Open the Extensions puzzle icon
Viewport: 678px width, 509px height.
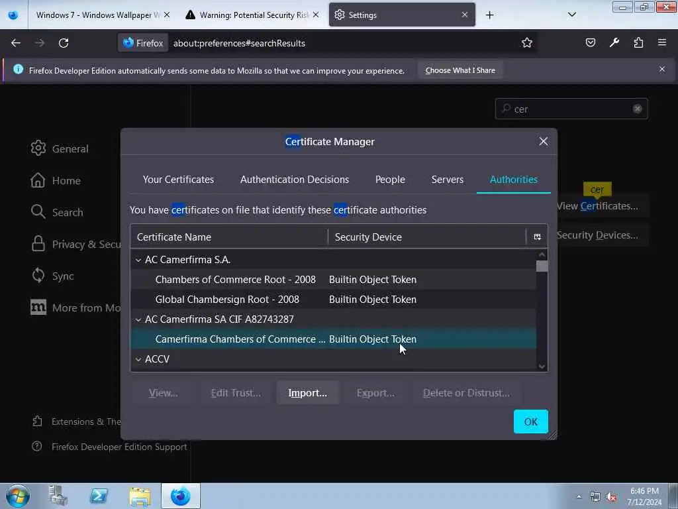coord(638,42)
